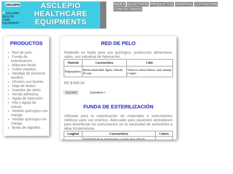Image resolution: width=233 pixels, height=174 pixels.
Task: Go to the NOSOTROS page
Action: click(138, 4)
